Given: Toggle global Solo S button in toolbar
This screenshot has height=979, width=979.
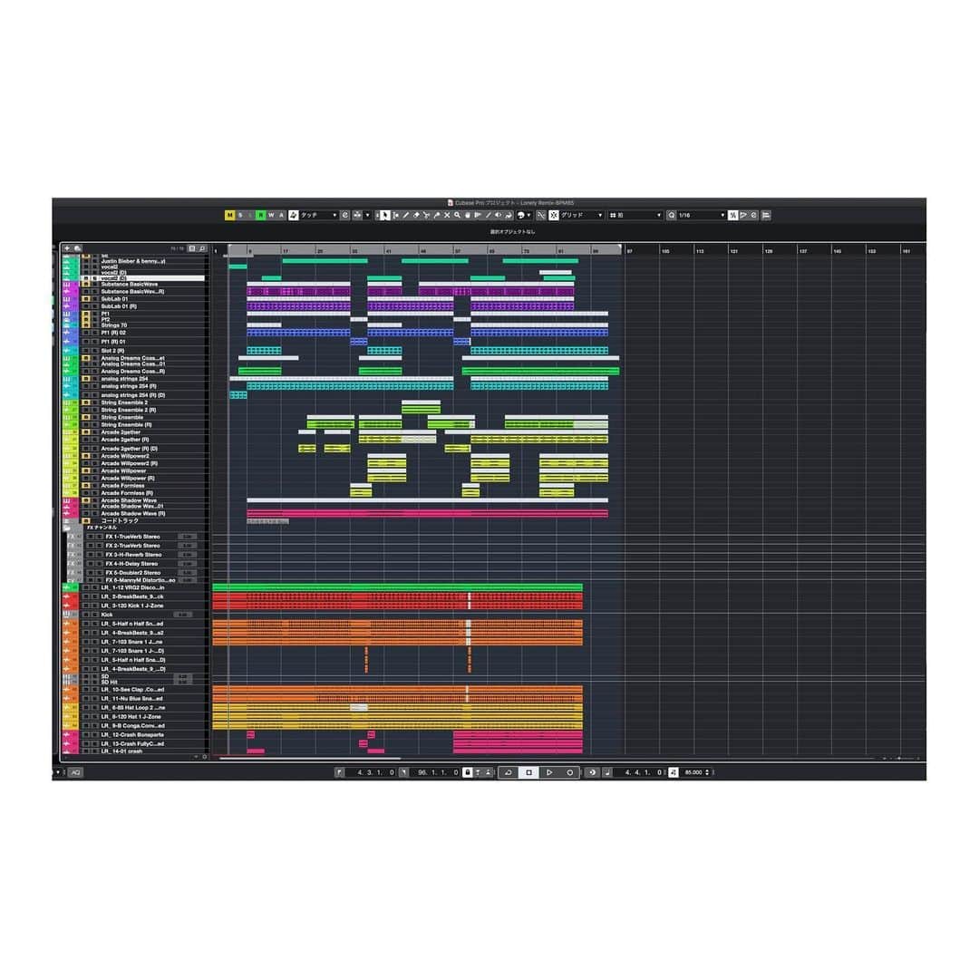Looking at the screenshot, I should [239, 215].
